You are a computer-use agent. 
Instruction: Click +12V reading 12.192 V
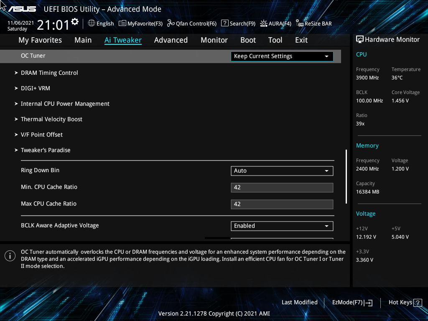pos(366,237)
